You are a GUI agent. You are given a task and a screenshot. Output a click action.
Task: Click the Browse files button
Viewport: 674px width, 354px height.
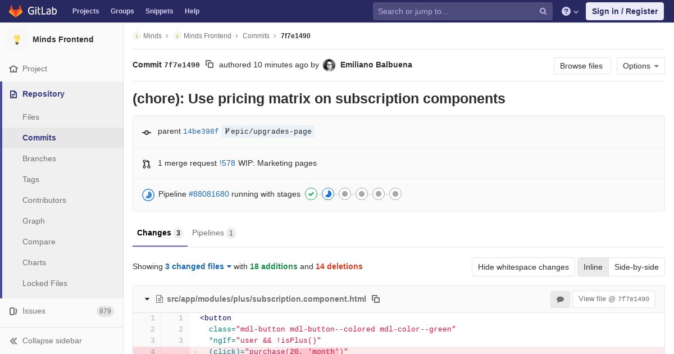pos(581,66)
